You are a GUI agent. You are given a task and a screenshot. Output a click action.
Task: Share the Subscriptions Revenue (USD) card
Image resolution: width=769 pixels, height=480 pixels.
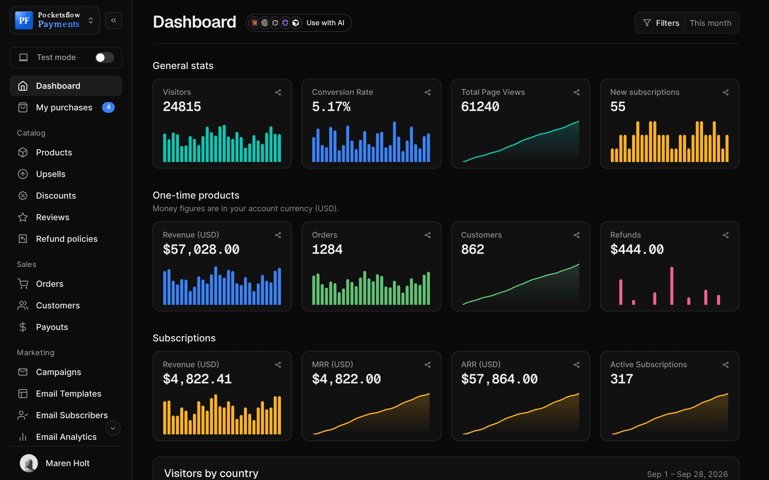tap(278, 364)
